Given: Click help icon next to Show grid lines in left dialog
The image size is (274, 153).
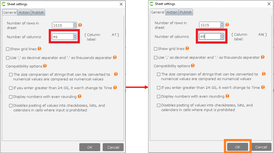Looking at the screenshot, I should pos(39,49).
